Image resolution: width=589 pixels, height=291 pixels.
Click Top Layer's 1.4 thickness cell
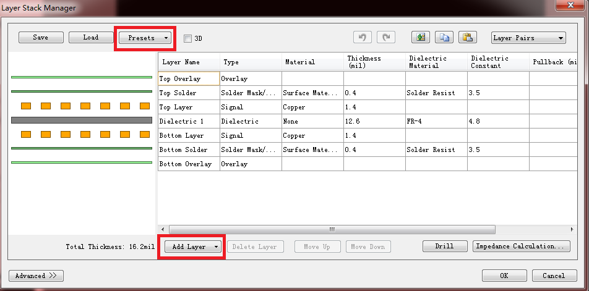[374, 108]
